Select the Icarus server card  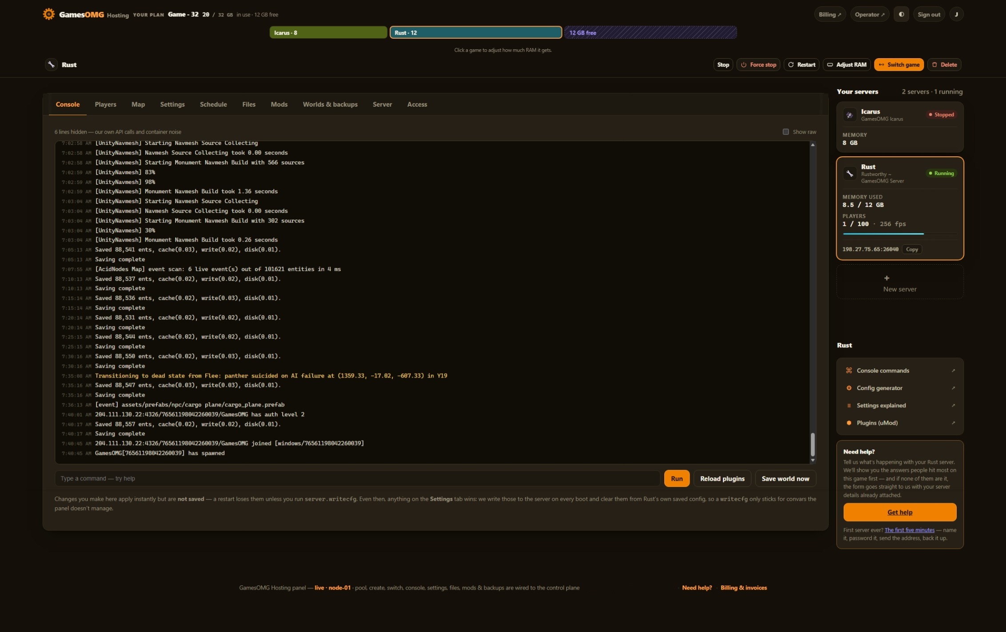coord(900,127)
